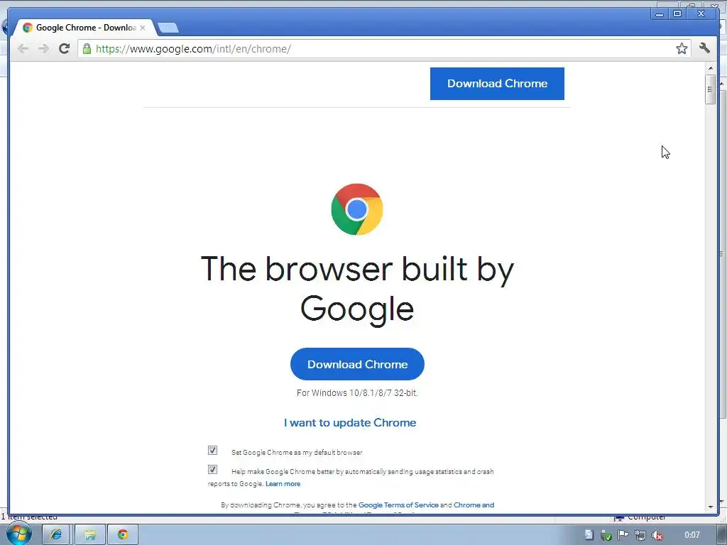Click the Chrome favicon on the tab

click(28, 28)
